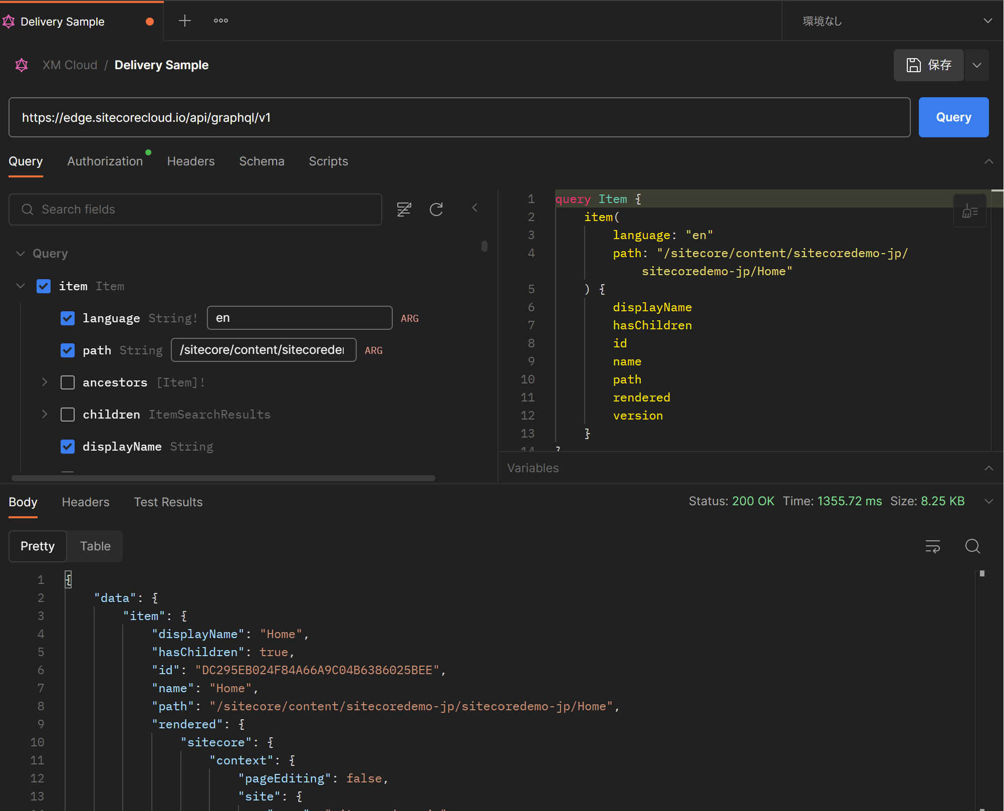
Task: Search within the response body
Action: (972, 546)
